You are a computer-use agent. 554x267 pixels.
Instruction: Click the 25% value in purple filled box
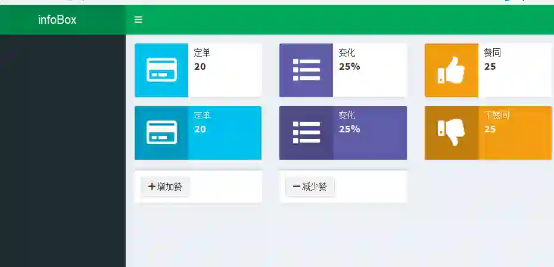click(349, 129)
